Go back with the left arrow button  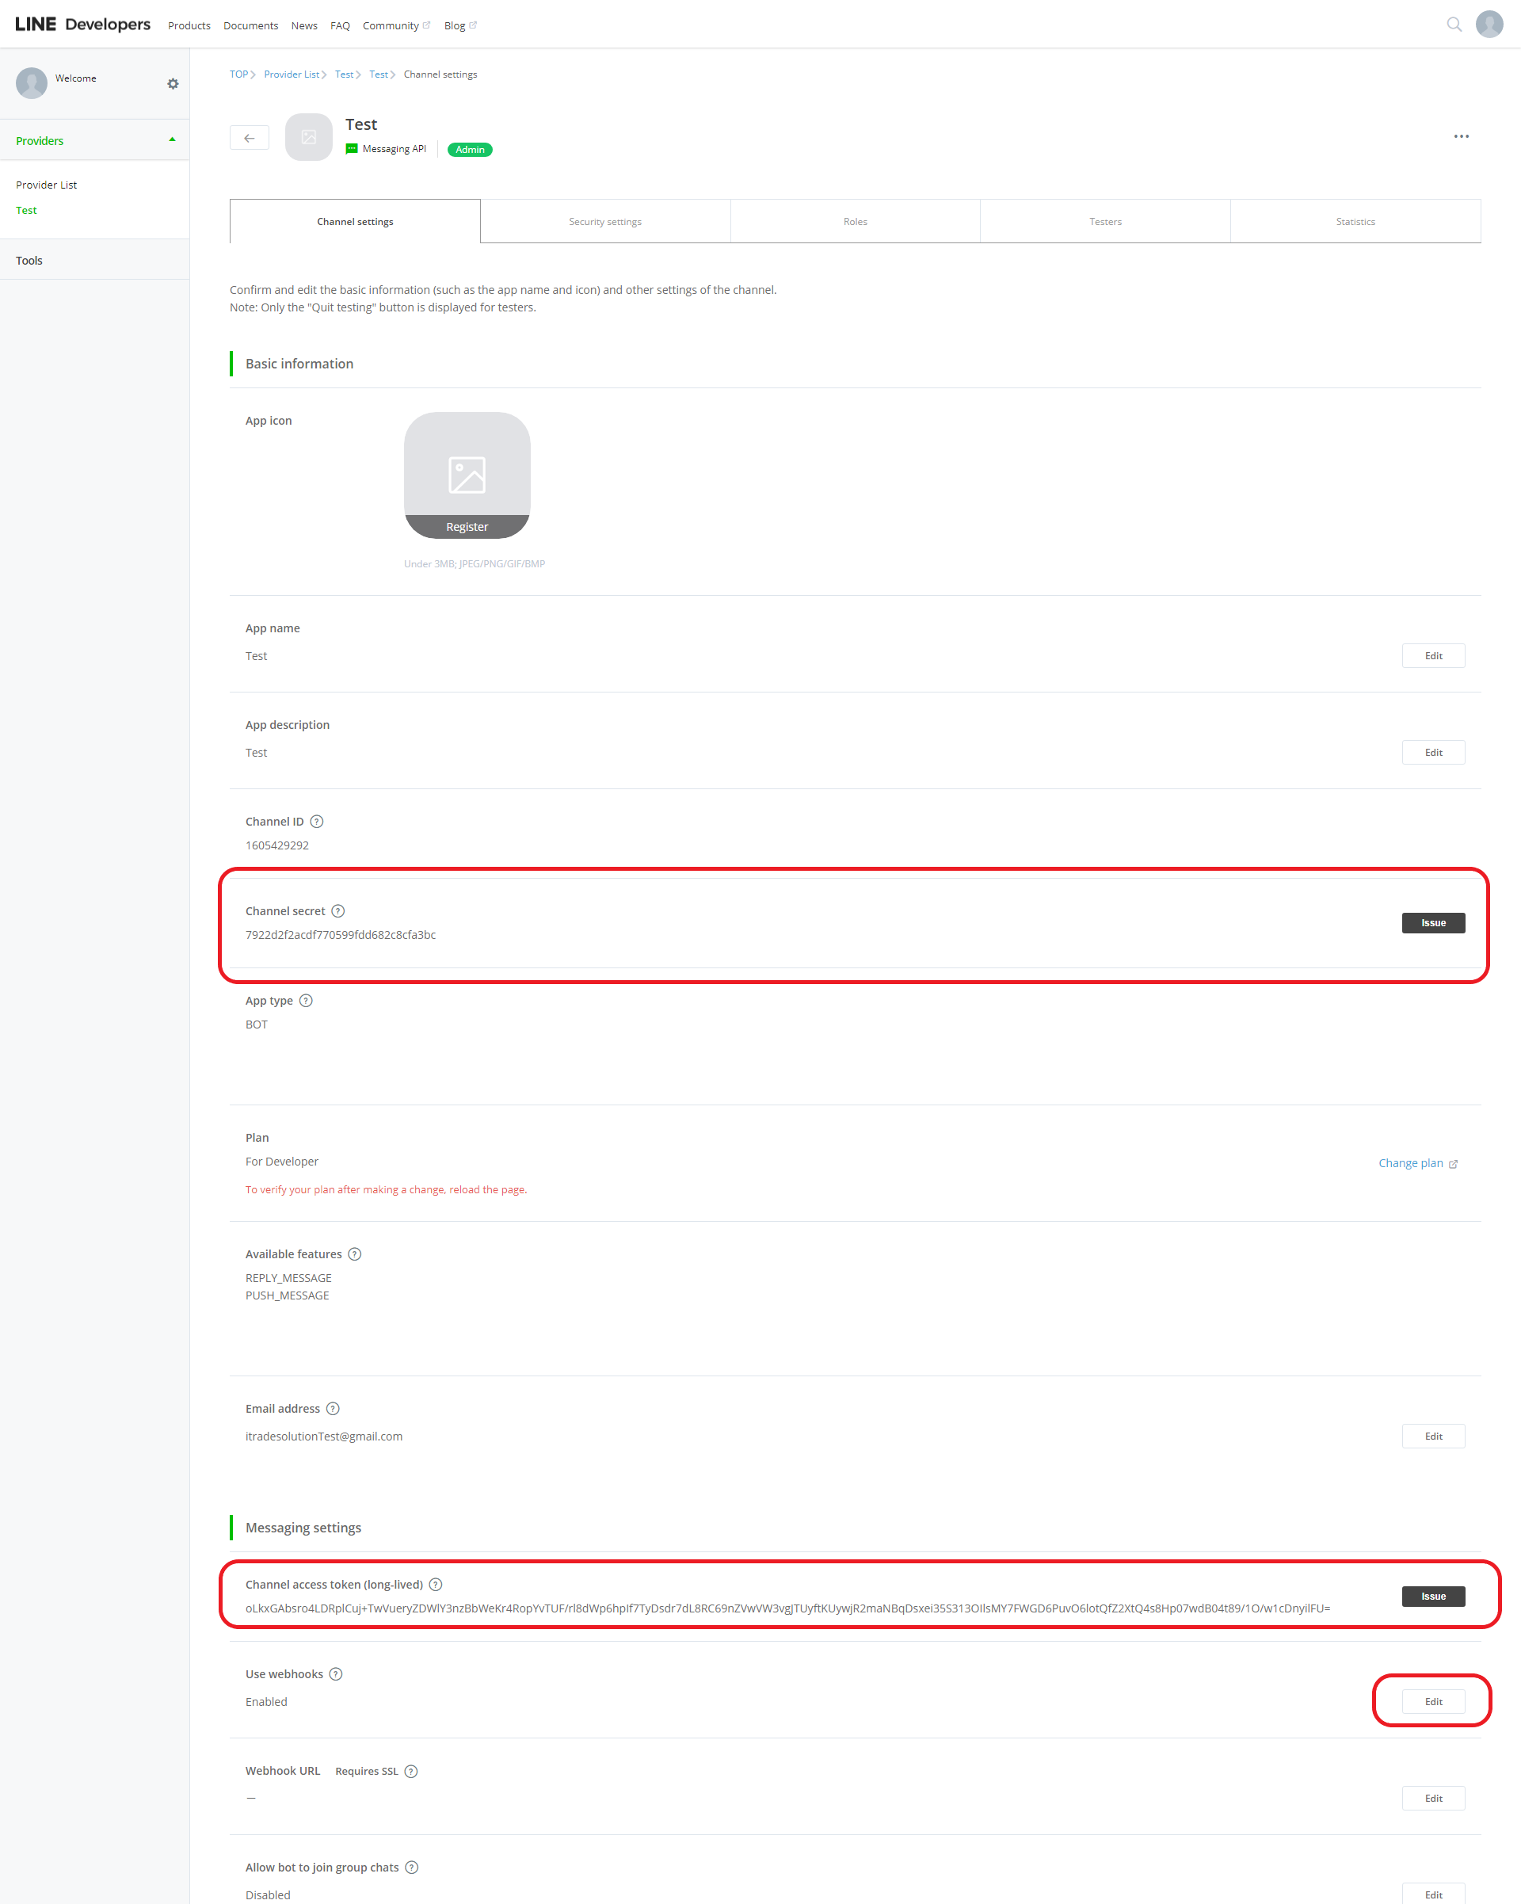click(x=249, y=138)
